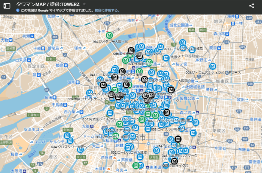262x173 pixels.
Task: Select blue marker above the 001.ローレル label
Action: coord(183,43)
